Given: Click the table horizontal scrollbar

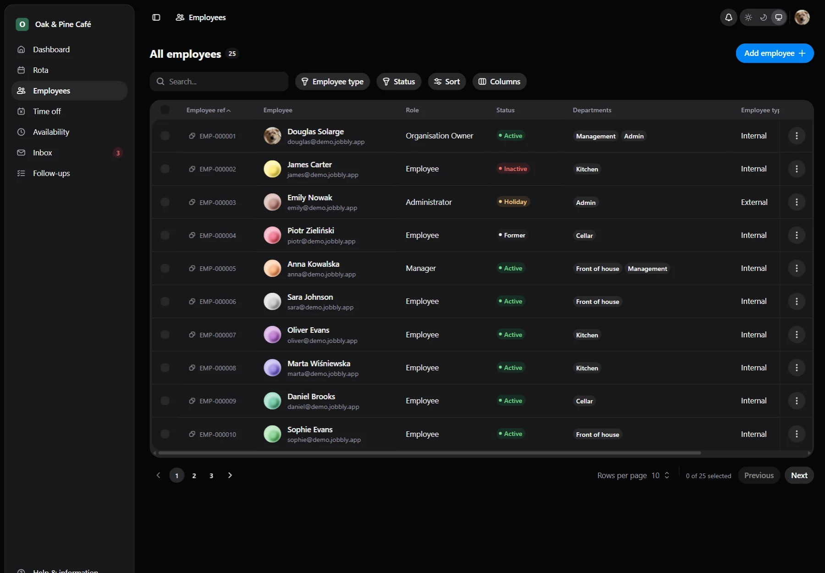Looking at the screenshot, I should (x=429, y=453).
